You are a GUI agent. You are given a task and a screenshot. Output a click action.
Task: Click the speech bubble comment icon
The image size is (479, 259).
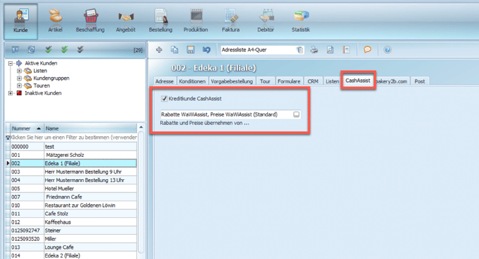[367, 49]
